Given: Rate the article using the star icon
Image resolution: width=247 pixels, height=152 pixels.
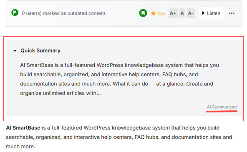Looking at the screenshot, I should [153, 13].
